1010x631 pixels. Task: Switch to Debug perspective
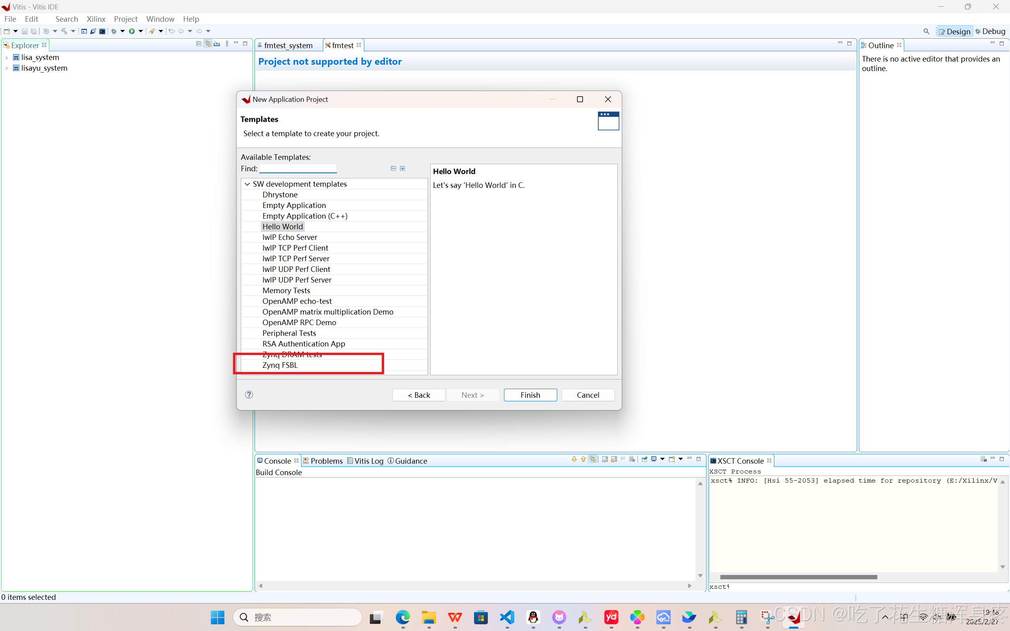point(990,31)
